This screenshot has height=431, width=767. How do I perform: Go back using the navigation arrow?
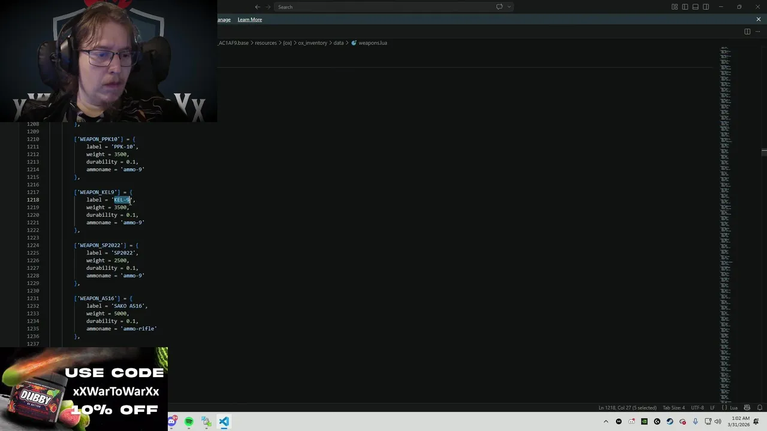(258, 7)
